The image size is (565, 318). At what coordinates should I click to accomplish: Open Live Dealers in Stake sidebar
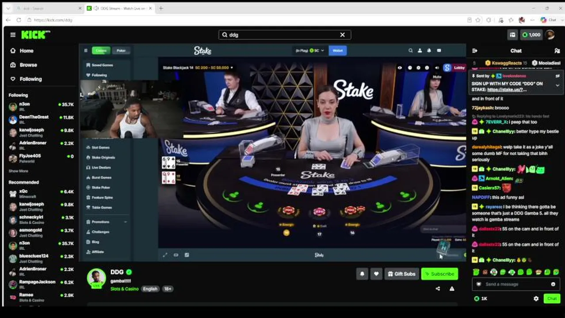98,167
